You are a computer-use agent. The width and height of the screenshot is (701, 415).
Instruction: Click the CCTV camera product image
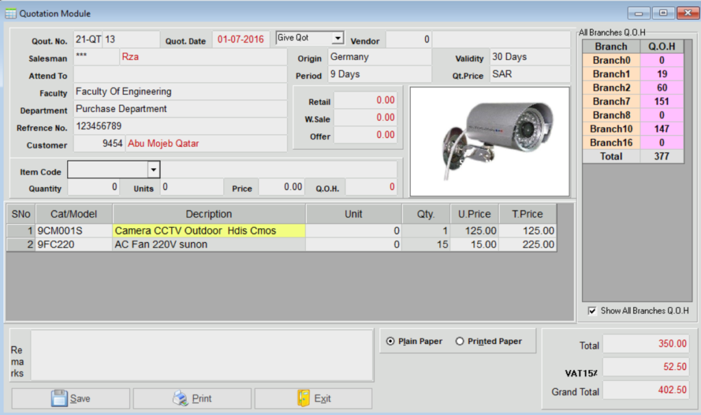[489, 141]
